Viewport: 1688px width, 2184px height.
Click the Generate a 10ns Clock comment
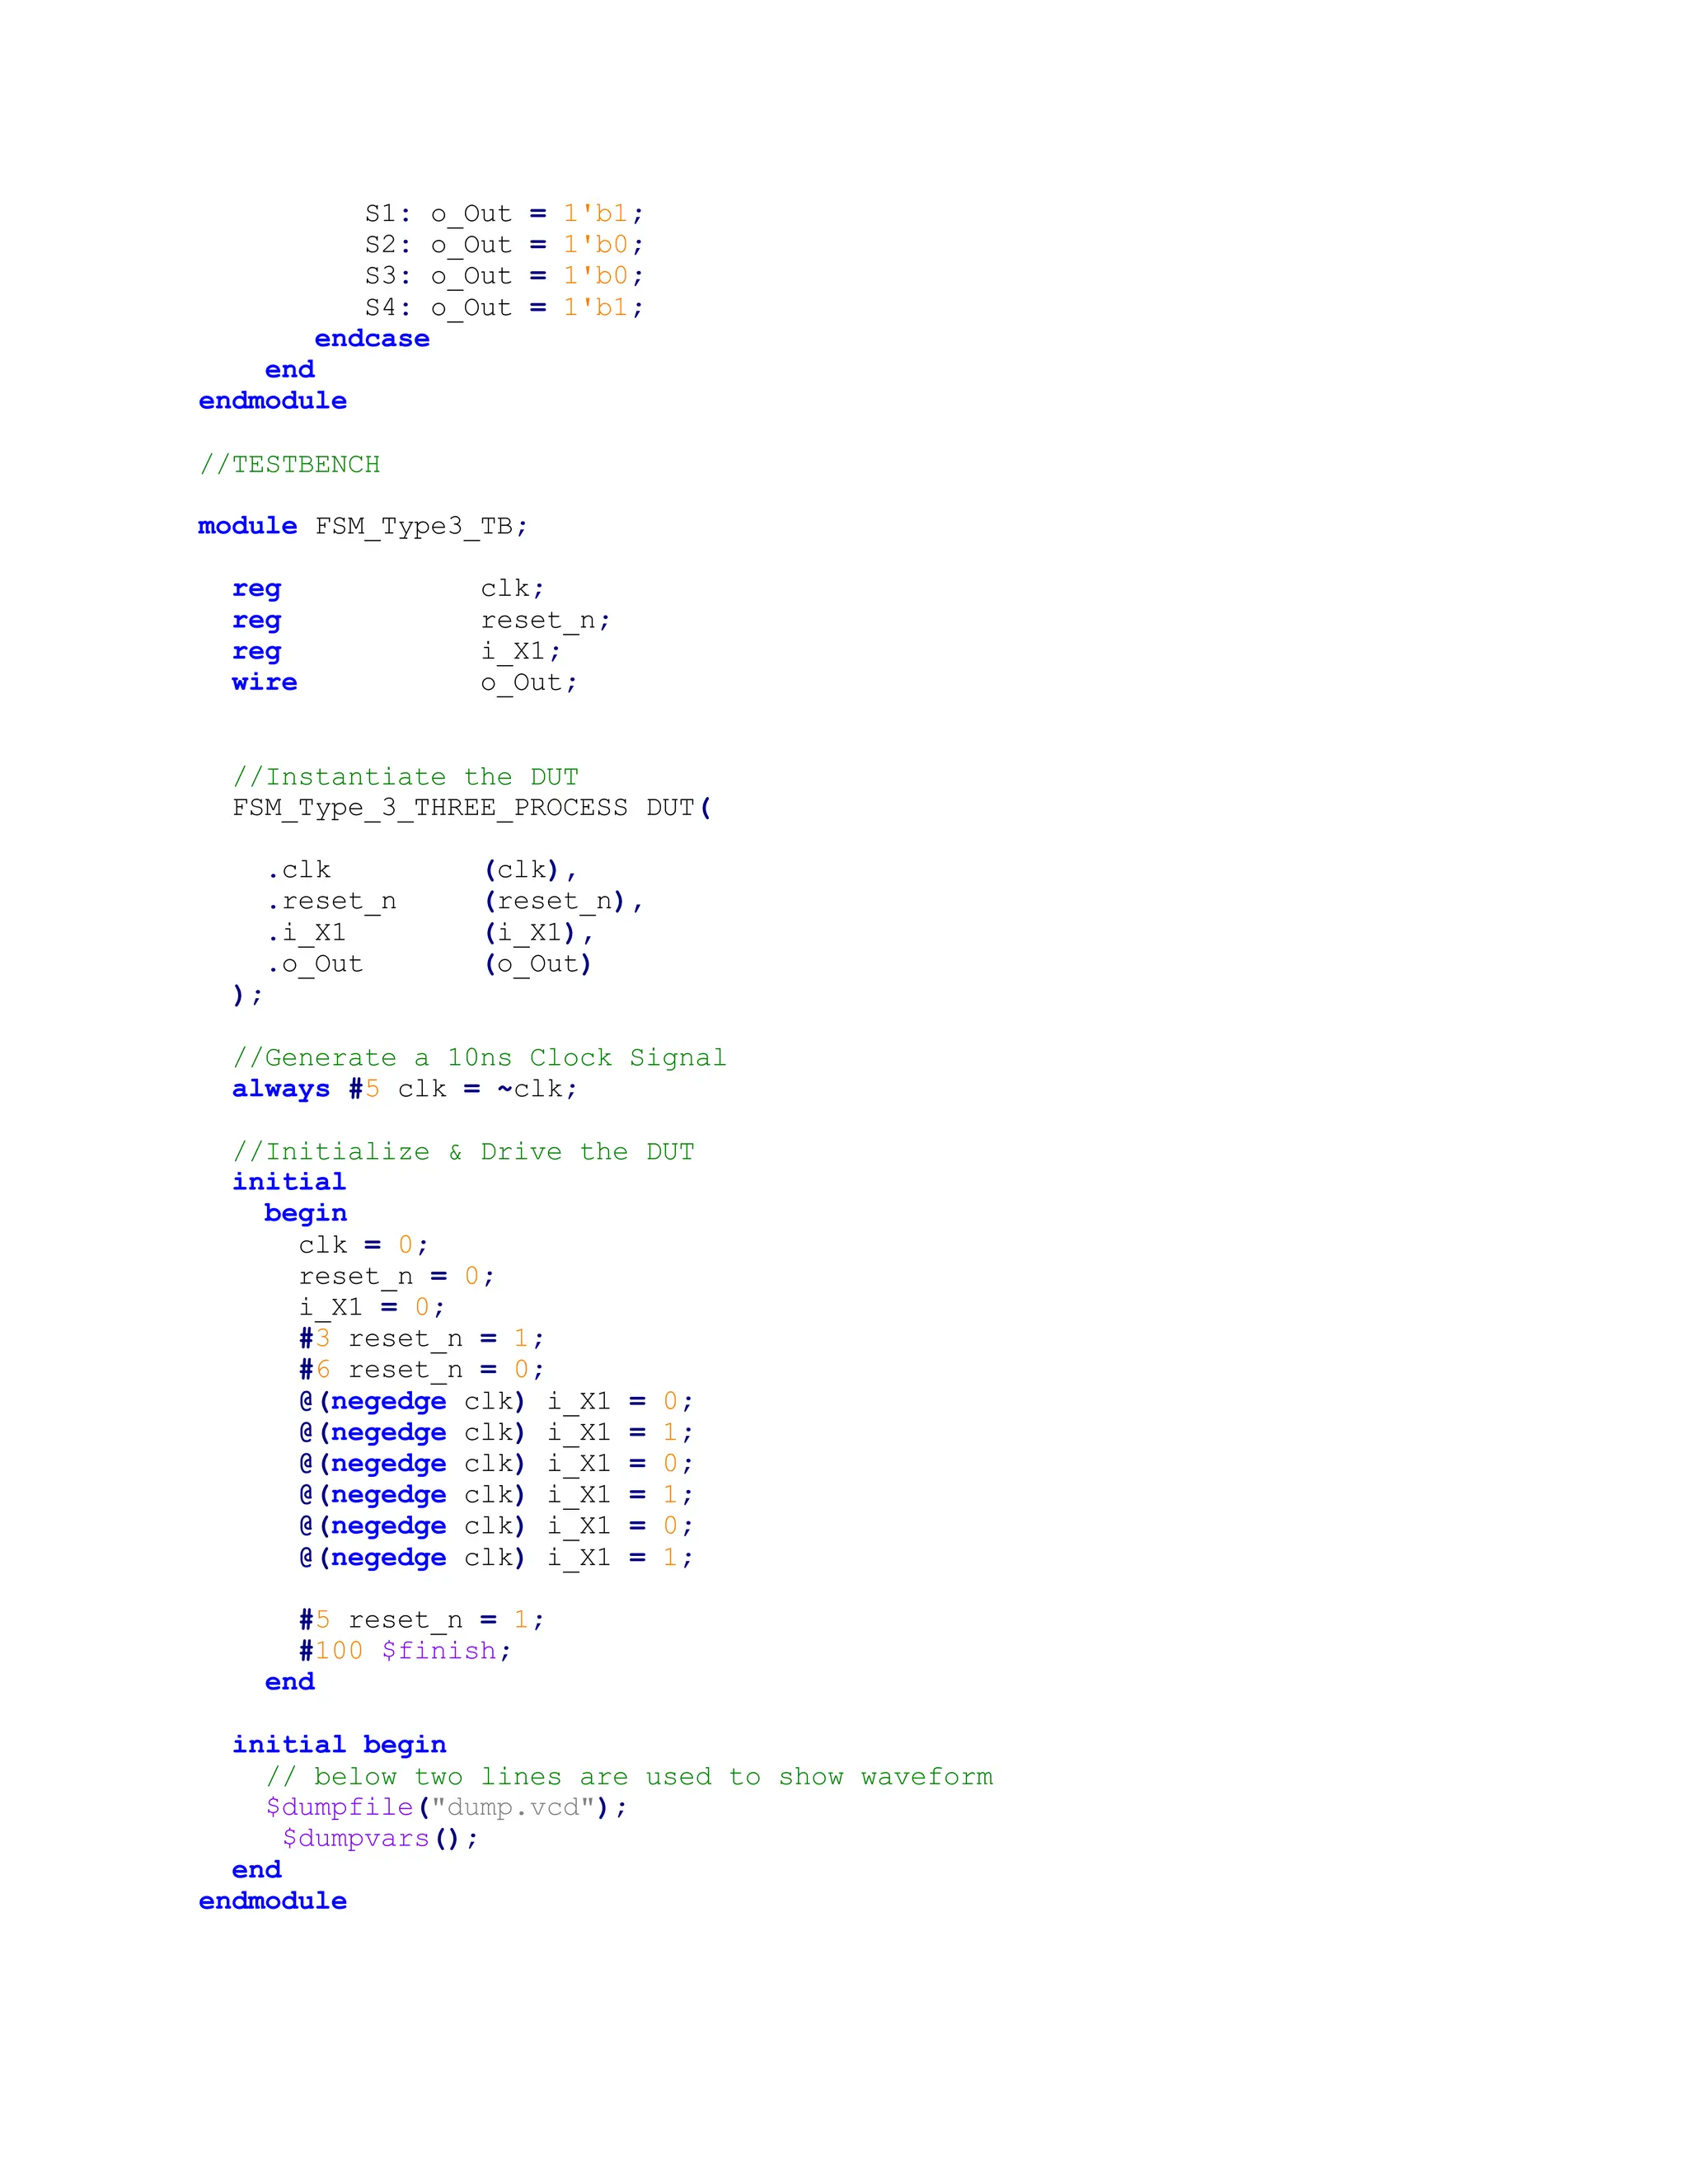point(479,1057)
